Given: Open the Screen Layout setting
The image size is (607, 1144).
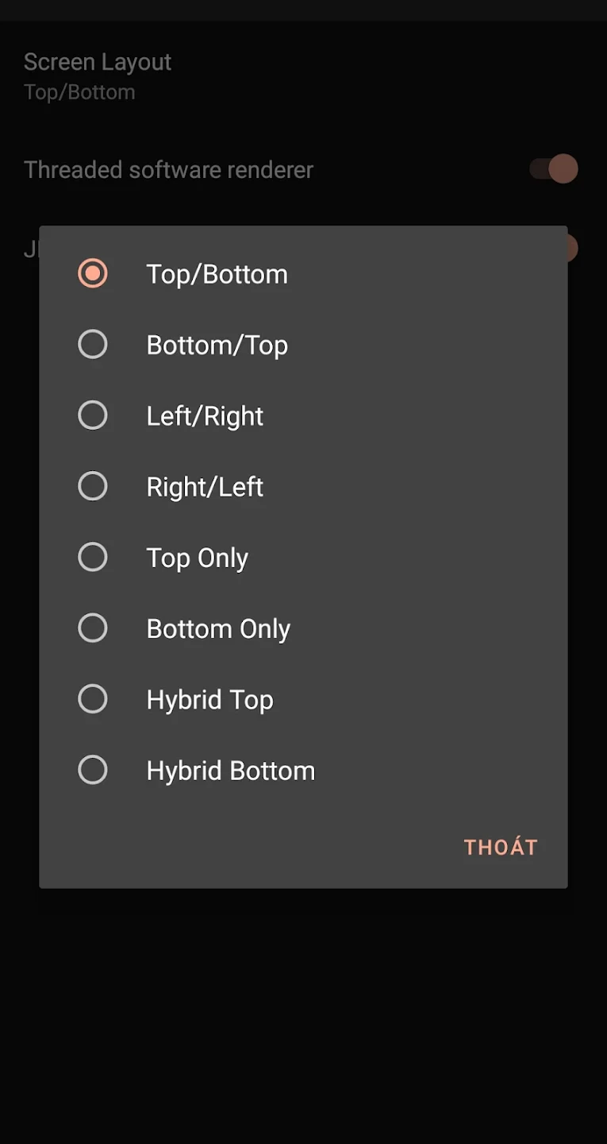Looking at the screenshot, I should pyautogui.click(x=98, y=75).
